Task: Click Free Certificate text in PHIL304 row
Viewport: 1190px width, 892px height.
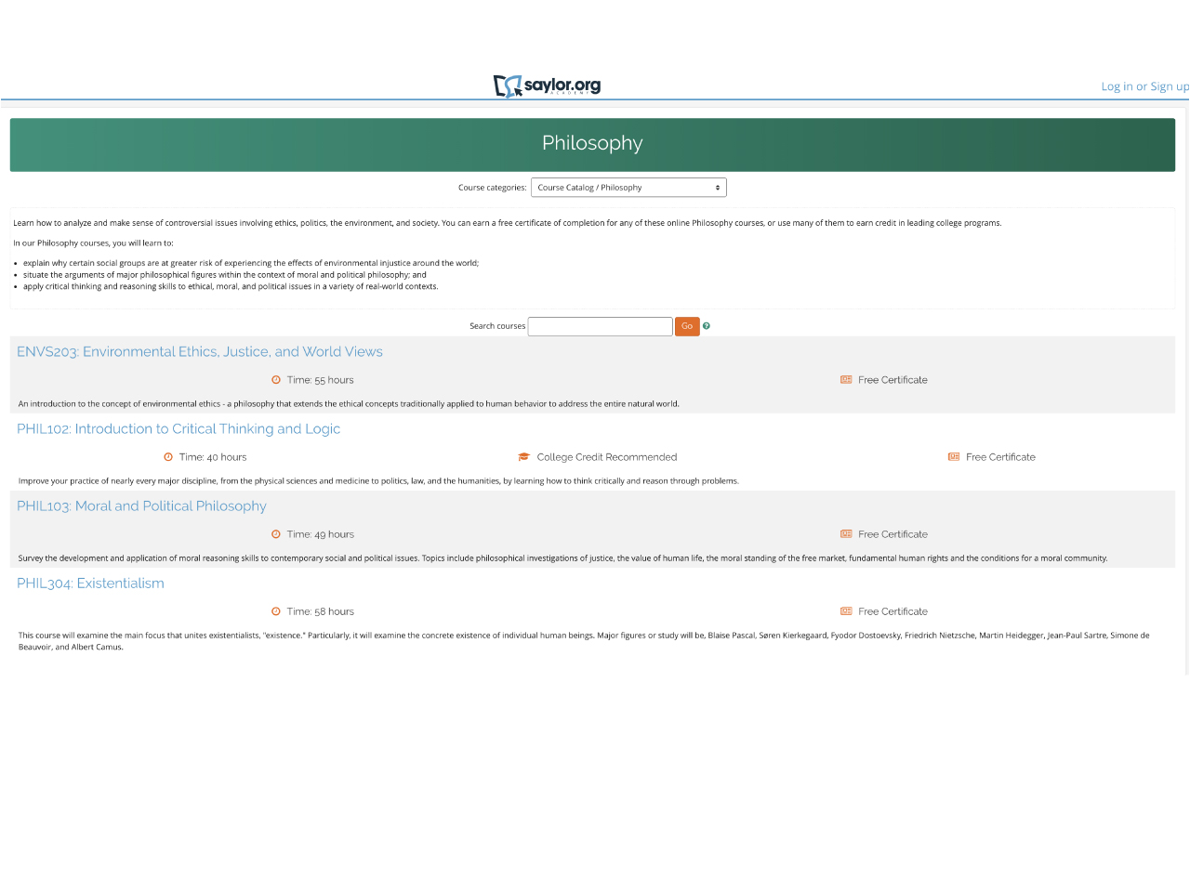Action: pyautogui.click(x=892, y=611)
